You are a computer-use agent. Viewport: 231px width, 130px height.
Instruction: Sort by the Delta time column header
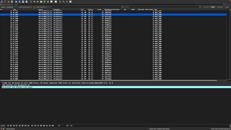pos(112,10)
